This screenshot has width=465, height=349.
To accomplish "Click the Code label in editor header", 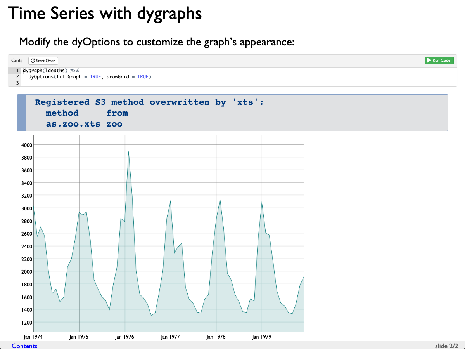I will [x=17, y=61].
